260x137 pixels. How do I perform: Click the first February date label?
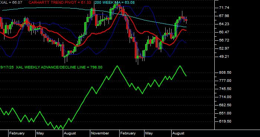pos(17,133)
